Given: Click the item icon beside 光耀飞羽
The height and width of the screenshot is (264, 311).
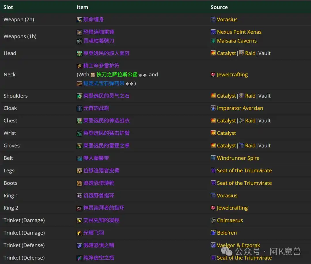Looking at the screenshot, I should tap(79, 233).
